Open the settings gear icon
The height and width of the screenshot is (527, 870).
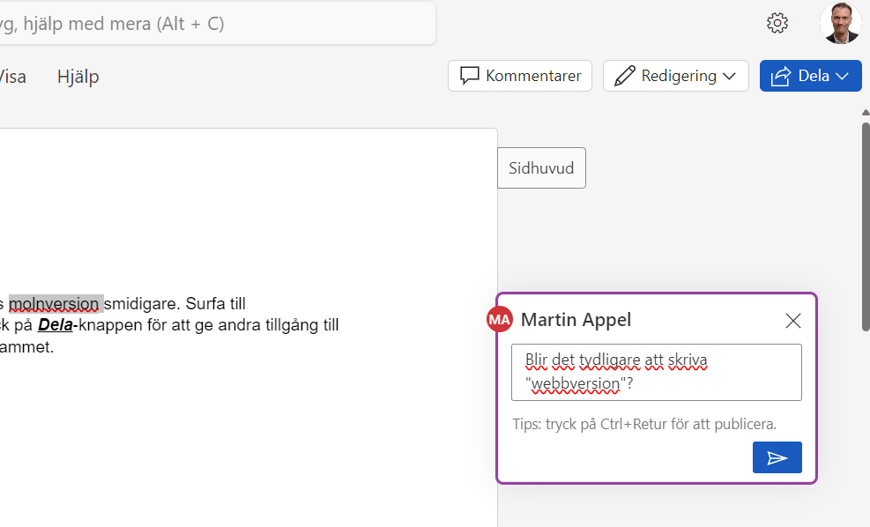coord(777,23)
